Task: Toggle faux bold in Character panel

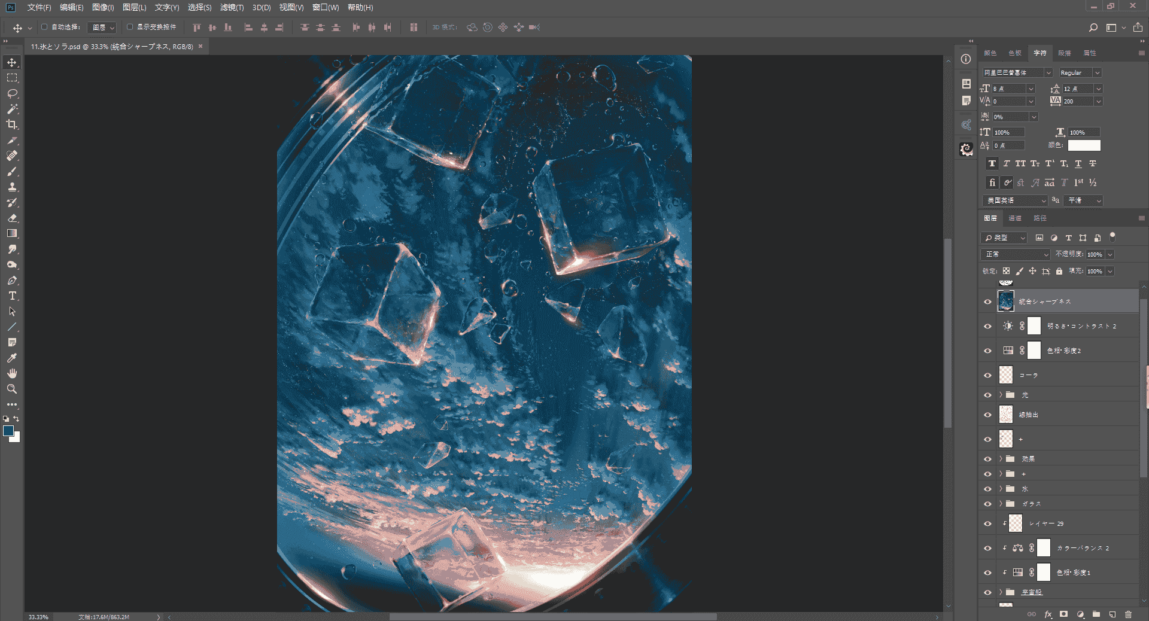Action: [992, 163]
